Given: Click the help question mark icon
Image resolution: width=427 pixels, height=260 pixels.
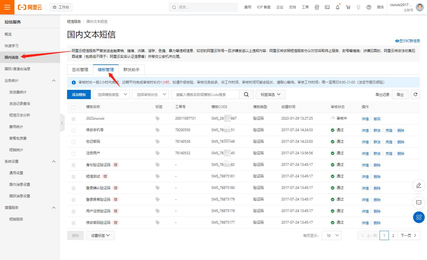Looking at the screenshot, I should pyautogui.click(x=369, y=7).
